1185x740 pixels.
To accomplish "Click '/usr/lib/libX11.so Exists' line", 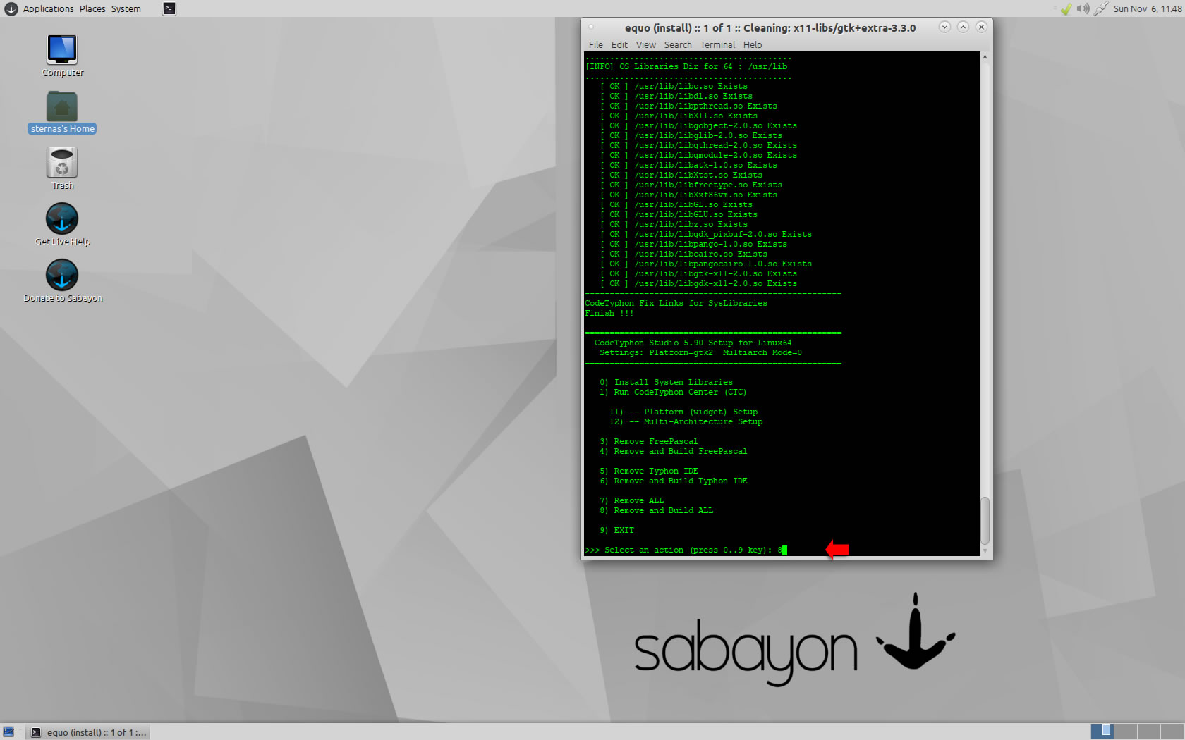I will coord(679,116).
